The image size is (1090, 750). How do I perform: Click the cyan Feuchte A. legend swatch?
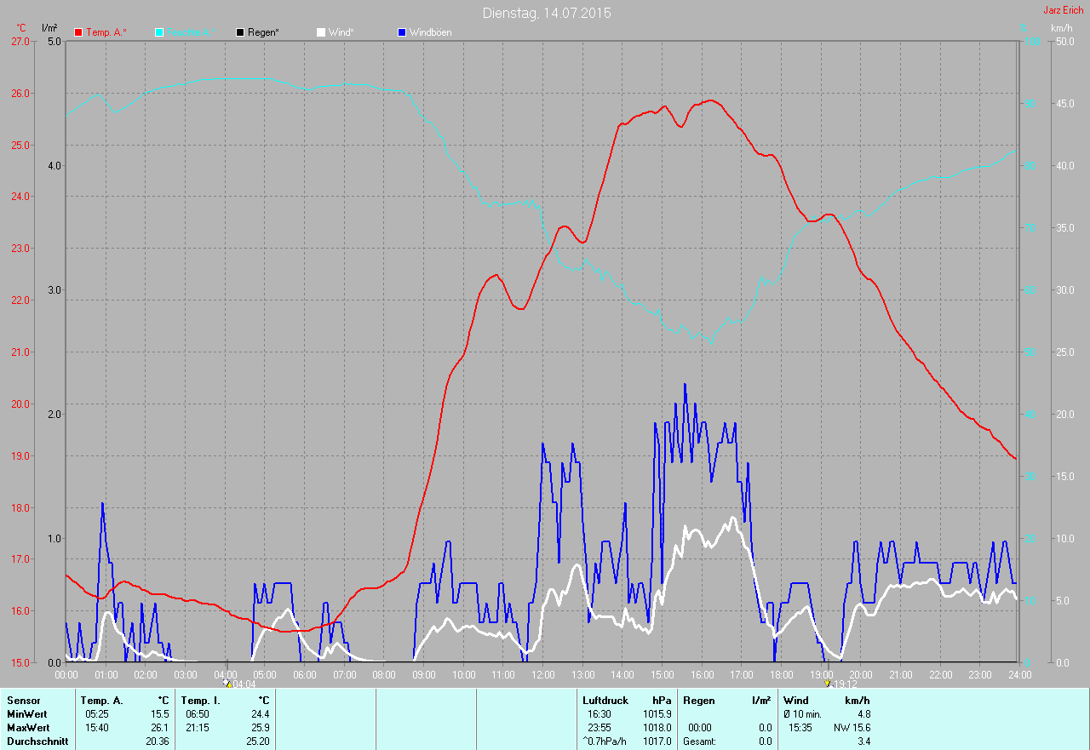tap(160, 32)
